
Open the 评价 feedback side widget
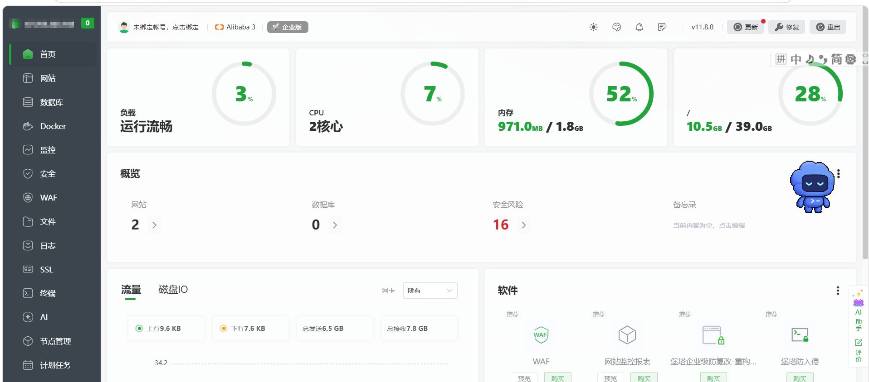click(858, 350)
